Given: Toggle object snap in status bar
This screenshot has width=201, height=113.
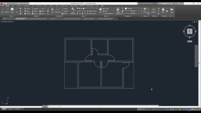Looking at the screenshot, I should coord(164,109).
